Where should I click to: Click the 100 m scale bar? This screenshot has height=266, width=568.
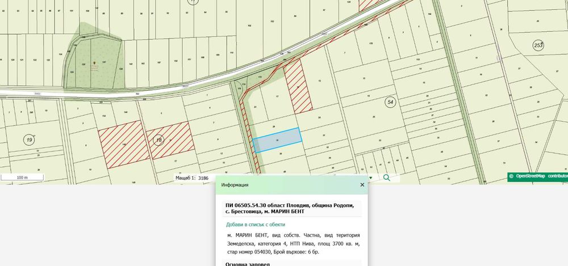click(22, 178)
